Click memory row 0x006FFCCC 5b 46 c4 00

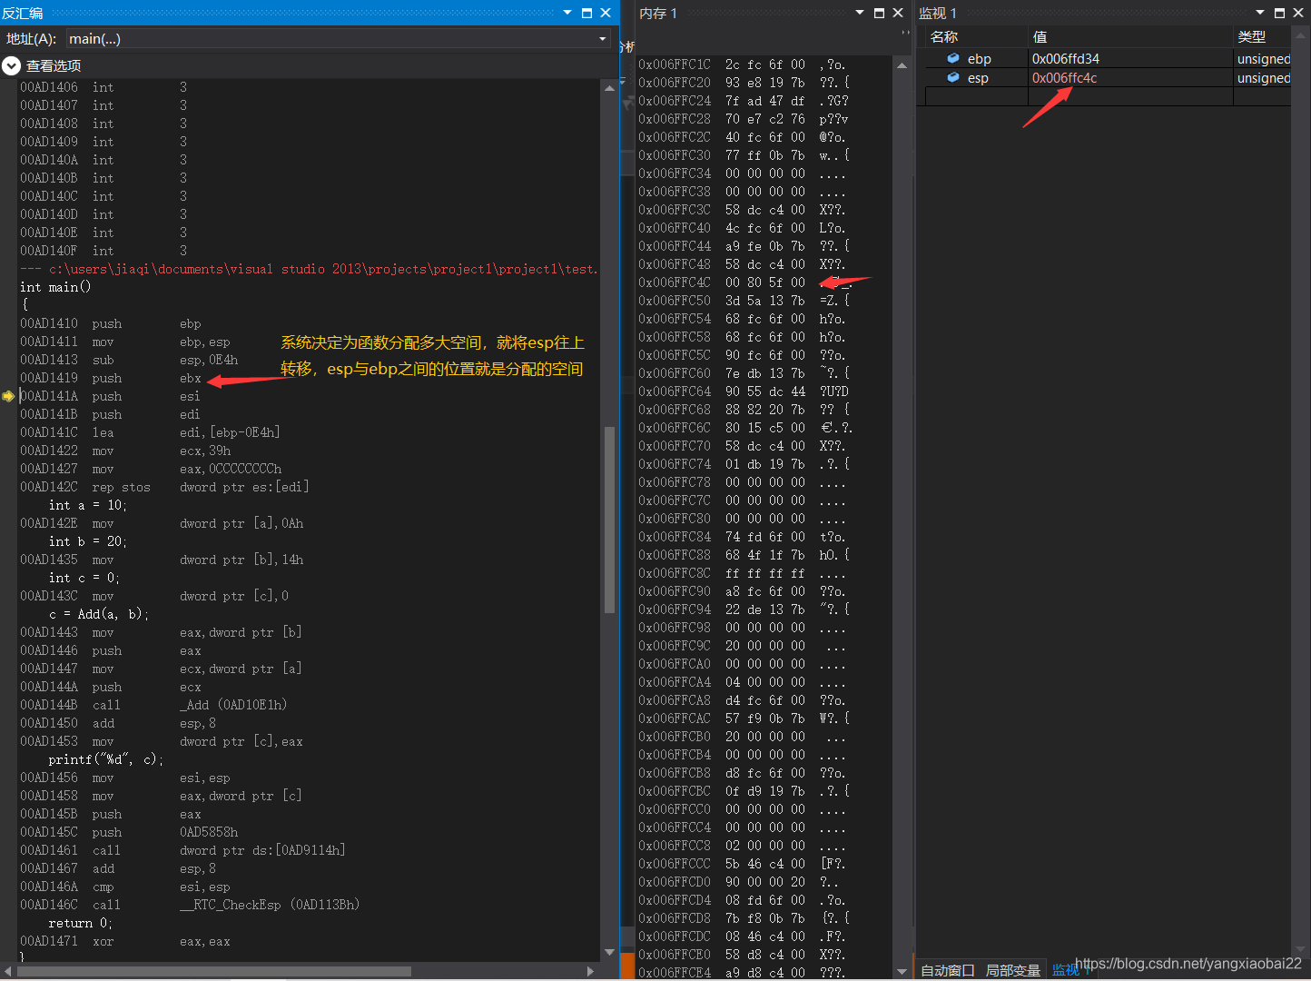pos(742,864)
